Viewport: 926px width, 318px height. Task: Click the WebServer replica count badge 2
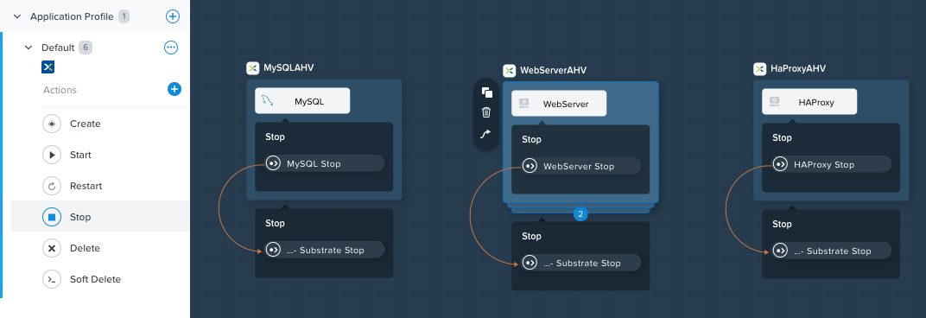pos(580,214)
